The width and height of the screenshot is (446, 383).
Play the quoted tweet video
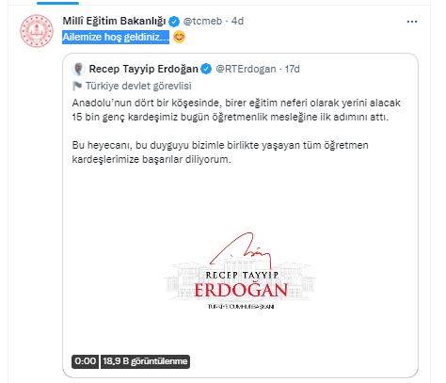pos(240,271)
